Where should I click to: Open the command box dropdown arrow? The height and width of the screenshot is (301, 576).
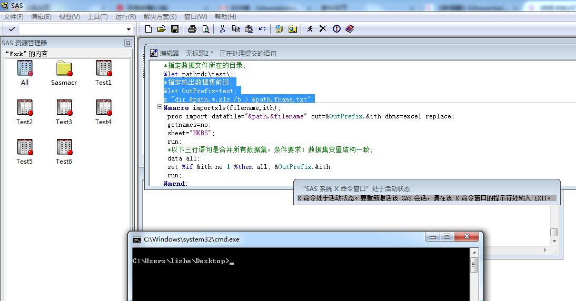(x=128, y=29)
